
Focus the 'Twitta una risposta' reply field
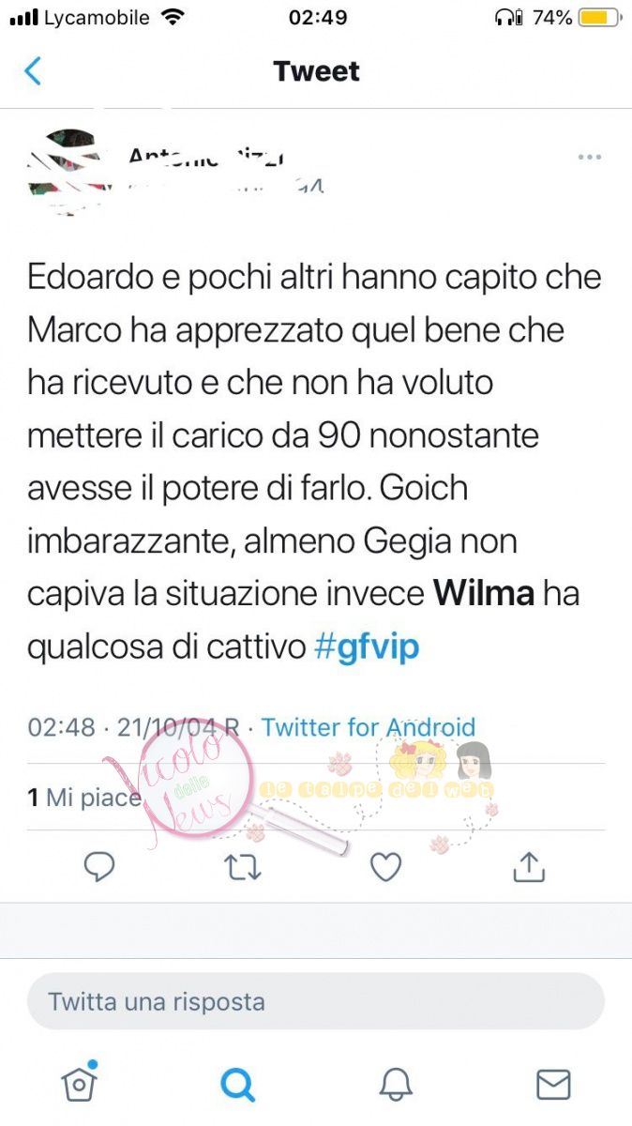[x=316, y=1001]
